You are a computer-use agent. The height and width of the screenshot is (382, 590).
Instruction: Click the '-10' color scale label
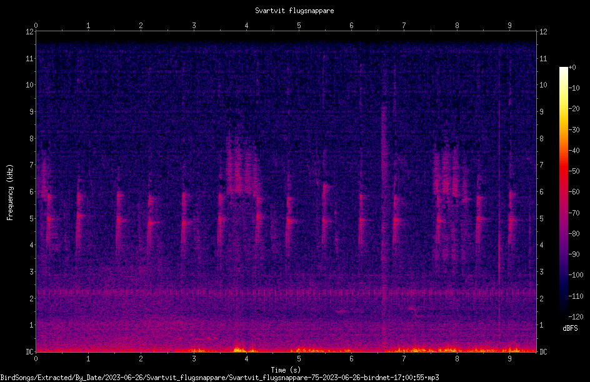pos(574,88)
